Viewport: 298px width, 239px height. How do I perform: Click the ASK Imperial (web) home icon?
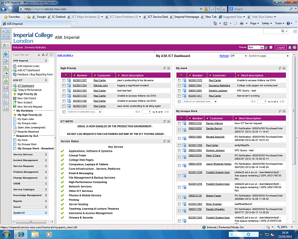pos(15,66)
